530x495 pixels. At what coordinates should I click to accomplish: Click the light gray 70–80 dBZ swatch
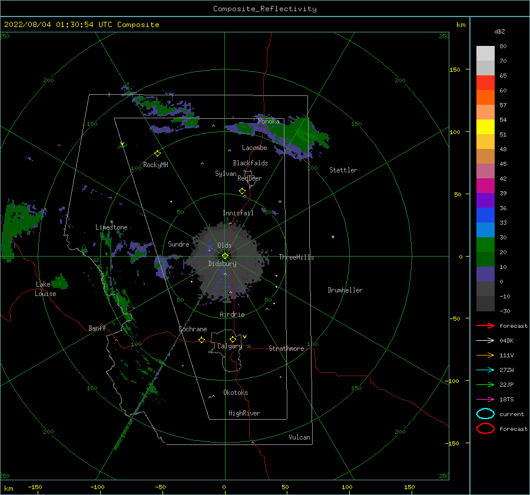pyautogui.click(x=485, y=53)
